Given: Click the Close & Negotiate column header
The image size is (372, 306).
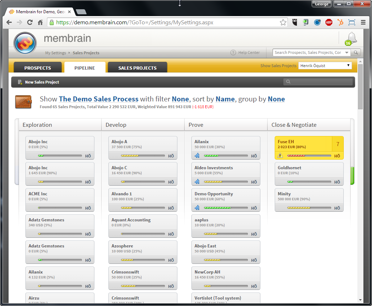Looking at the screenshot, I should [309, 125].
